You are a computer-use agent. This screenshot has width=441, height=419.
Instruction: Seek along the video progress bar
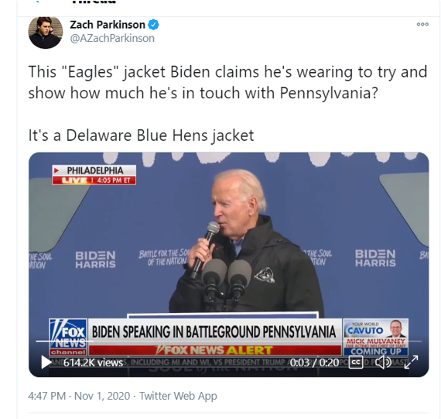228,341
